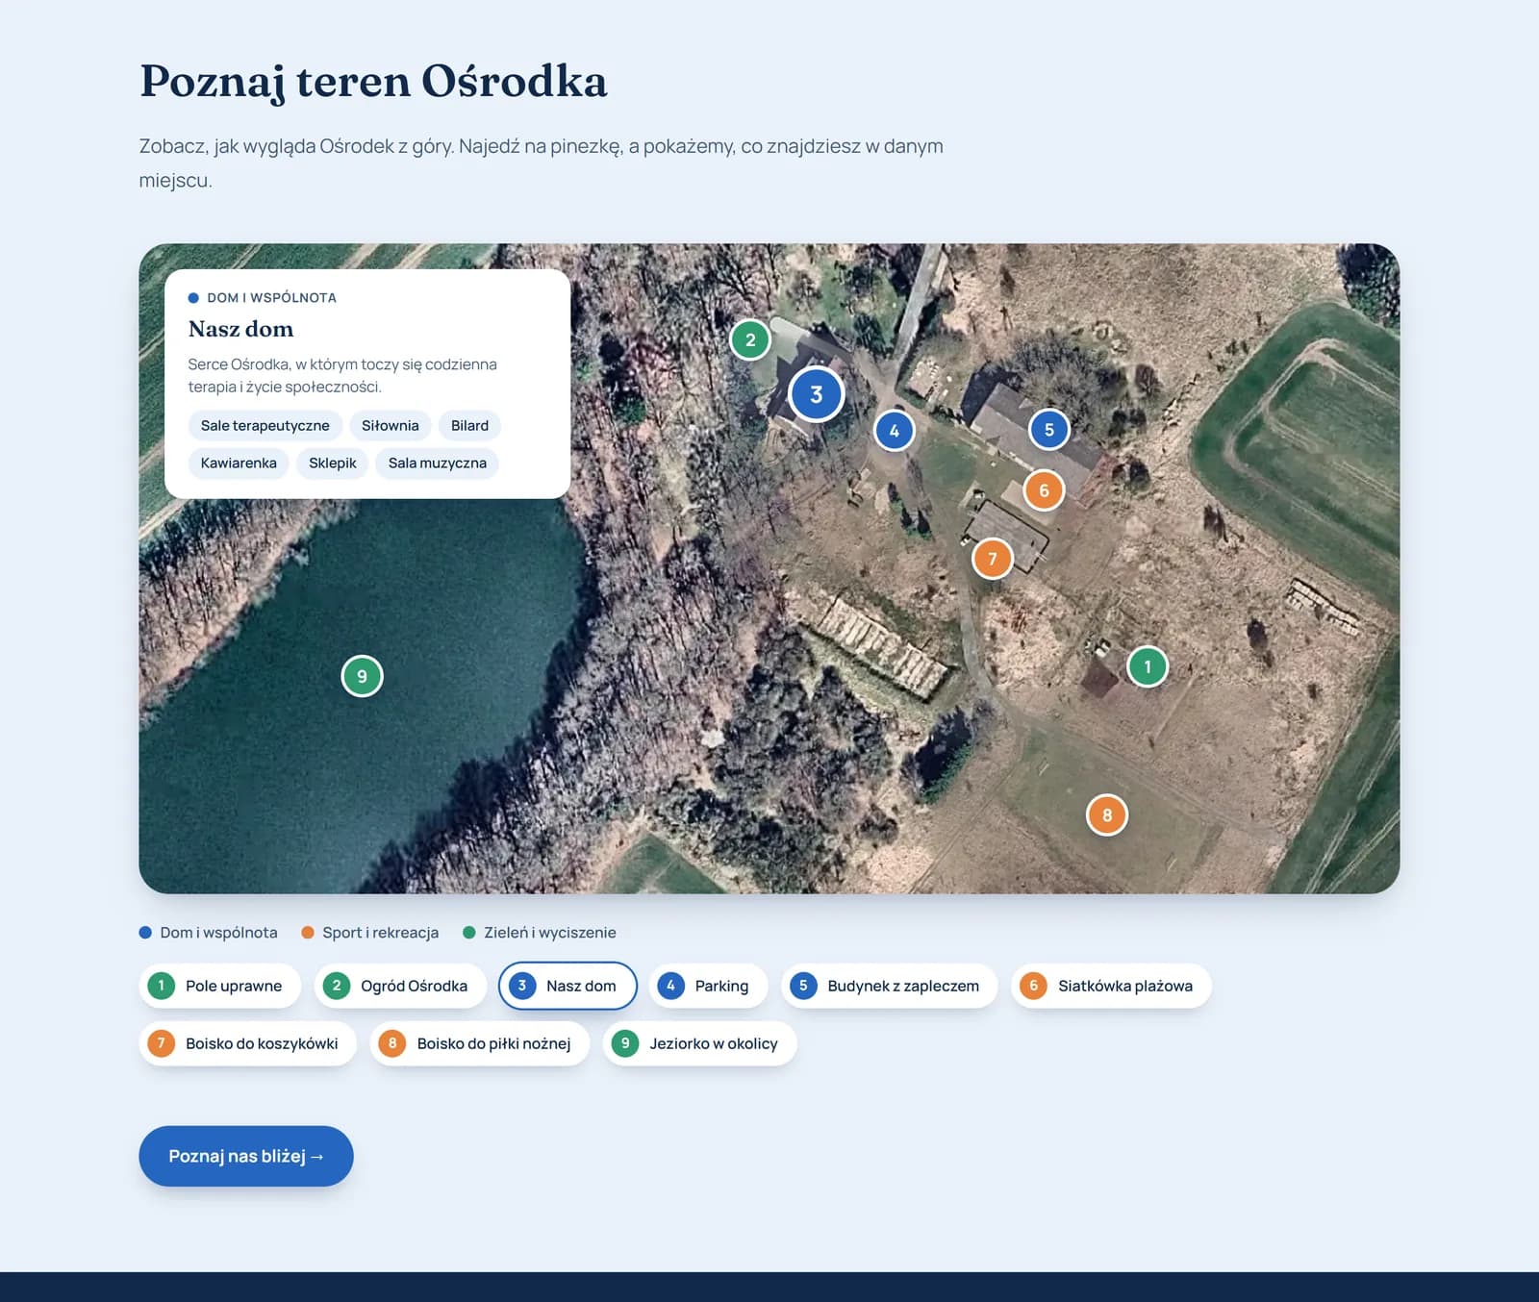Viewport: 1539px width, 1302px height.
Task: Click orange map pin 6
Action: pyautogui.click(x=1044, y=490)
